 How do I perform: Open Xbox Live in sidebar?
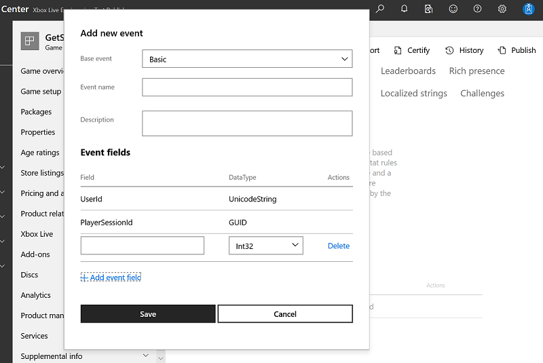click(37, 234)
